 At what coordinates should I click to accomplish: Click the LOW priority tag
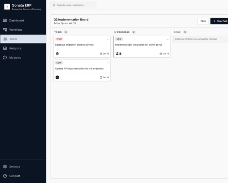pos(59,63)
